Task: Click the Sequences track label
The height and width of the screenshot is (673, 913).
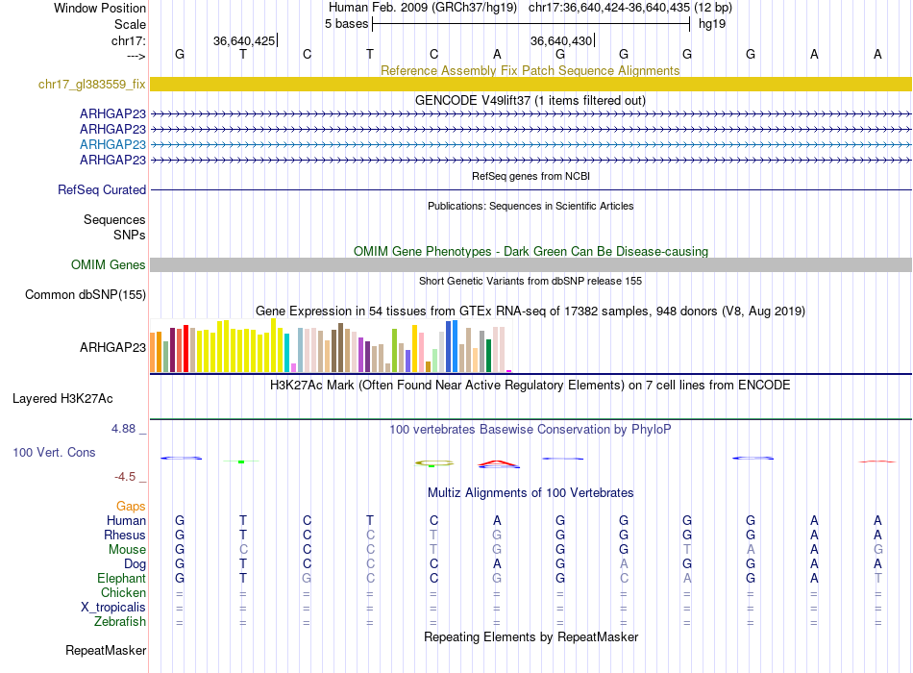Action: click(114, 219)
